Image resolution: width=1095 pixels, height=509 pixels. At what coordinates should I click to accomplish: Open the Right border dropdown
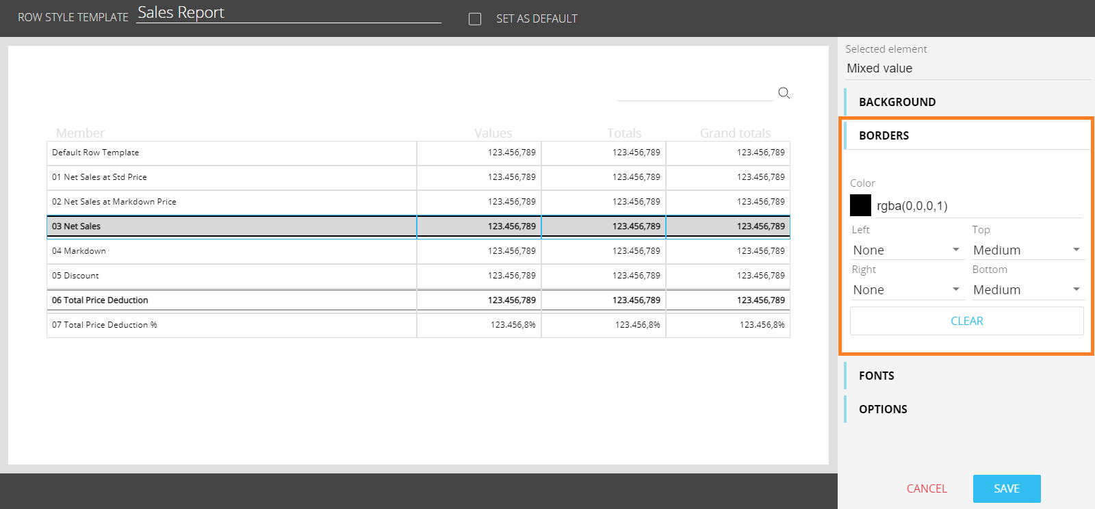click(906, 290)
